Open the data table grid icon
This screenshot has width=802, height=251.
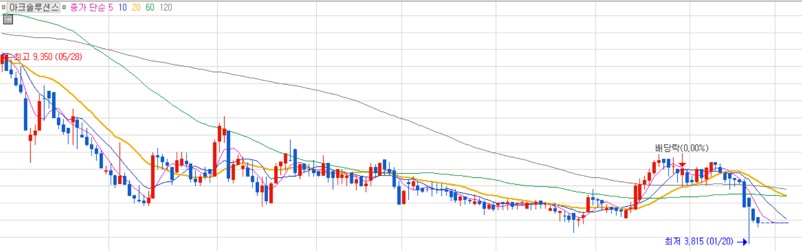click(x=8, y=19)
